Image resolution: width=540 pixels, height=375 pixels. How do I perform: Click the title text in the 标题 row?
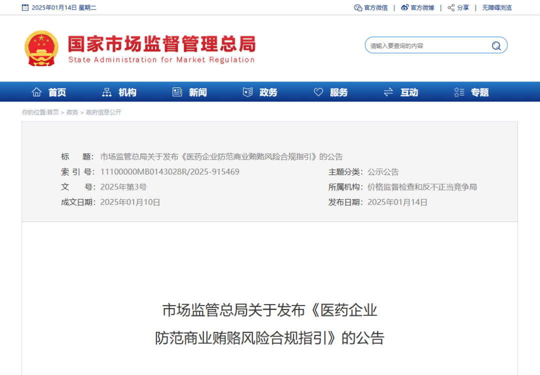coord(221,156)
